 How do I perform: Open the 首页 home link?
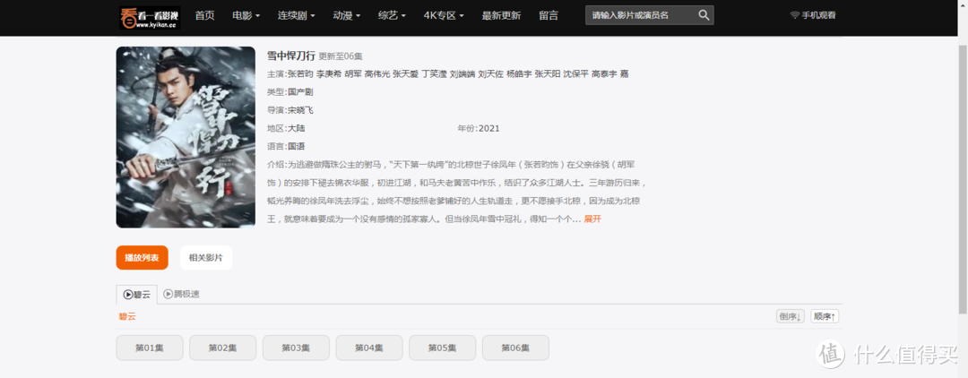coord(205,15)
